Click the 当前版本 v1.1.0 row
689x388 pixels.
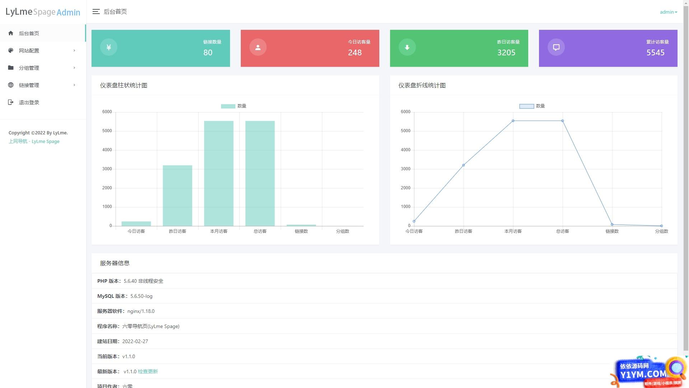[384, 356]
